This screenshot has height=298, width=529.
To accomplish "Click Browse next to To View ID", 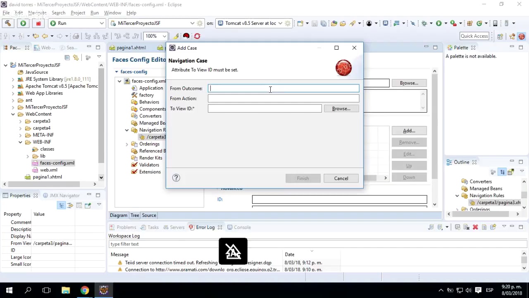I will (341, 108).
